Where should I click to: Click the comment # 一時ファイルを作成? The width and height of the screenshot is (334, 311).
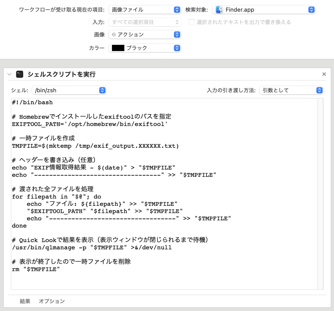43,138
